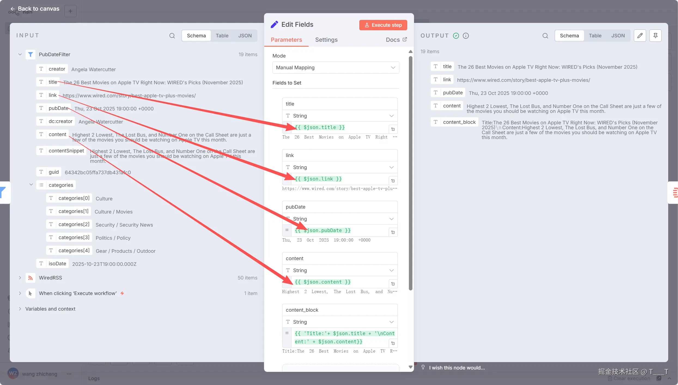The image size is (678, 385).
Task: Click the output panel search icon
Action: coord(545,36)
